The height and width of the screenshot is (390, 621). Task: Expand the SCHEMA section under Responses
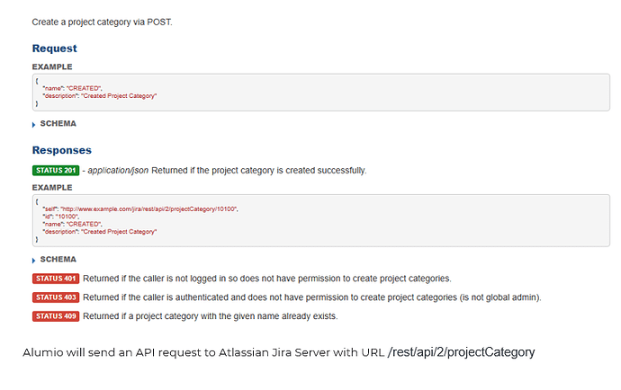[54, 260]
